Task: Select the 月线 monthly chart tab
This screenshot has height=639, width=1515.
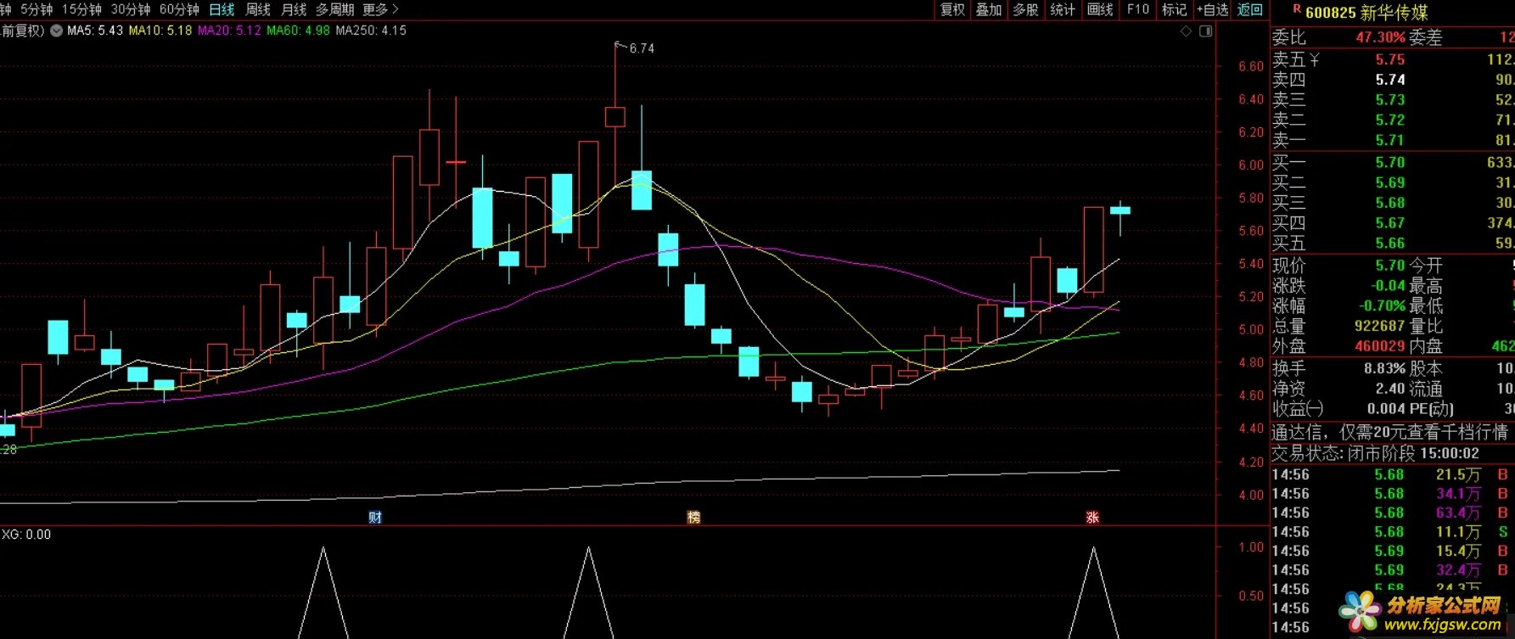Action: point(293,9)
